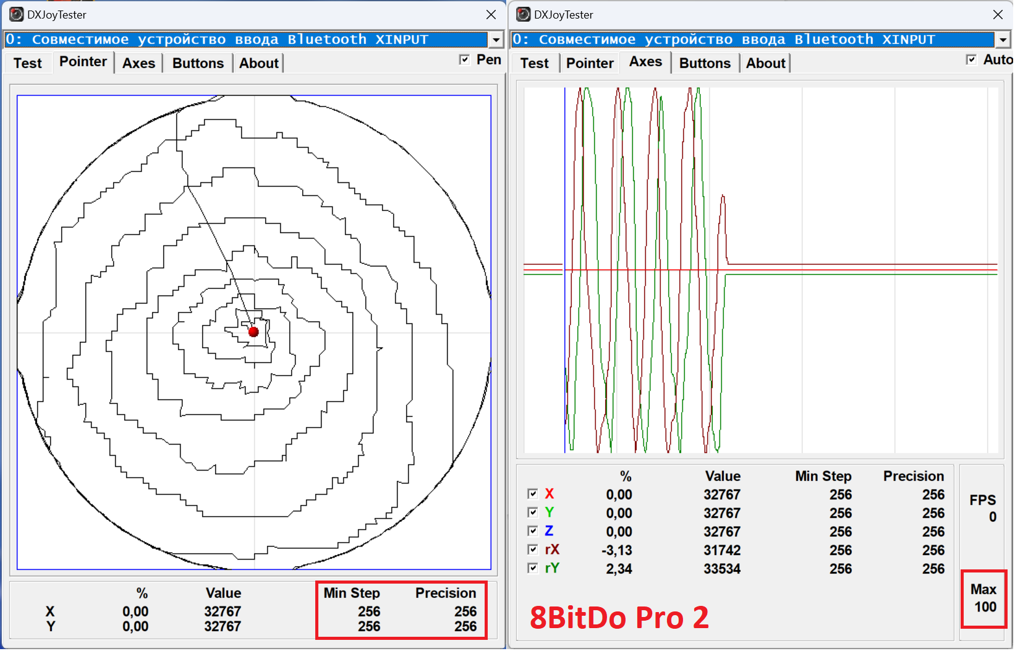Click the rY percent value 2,34
Viewport: 1015px width, 651px height.
619,569
